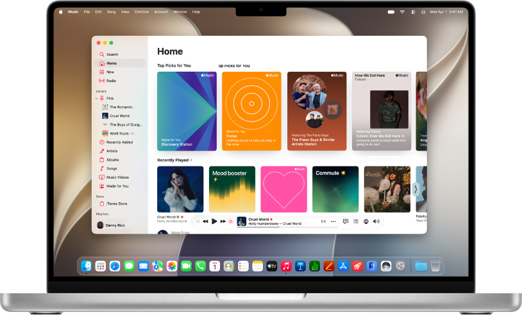The height and width of the screenshot is (315, 522).
Task: Open The Piano Guys & Similar Artists Station
Action: [x=317, y=111]
